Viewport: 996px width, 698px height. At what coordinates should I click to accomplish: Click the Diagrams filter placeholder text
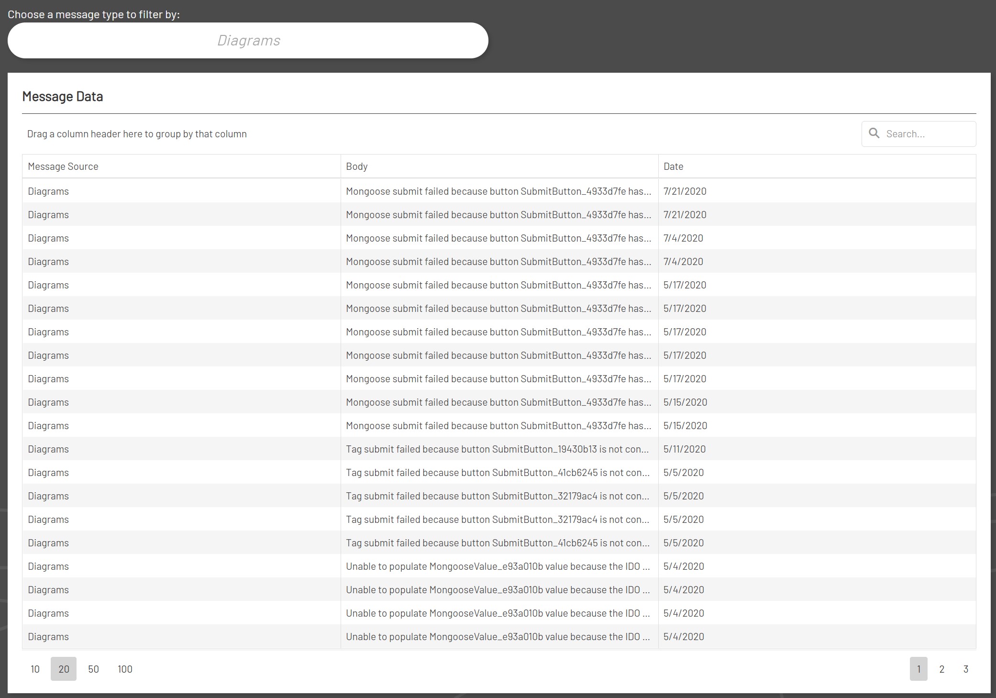(249, 40)
